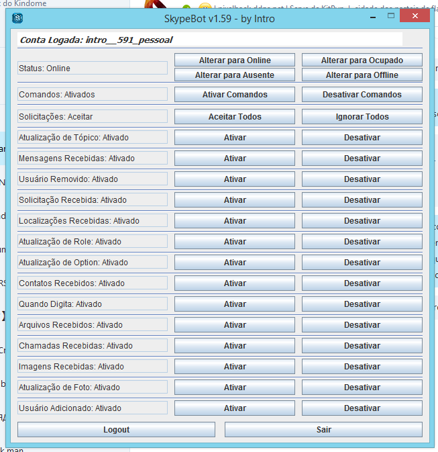The height and width of the screenshot is (452, 438).
Task: Ativar Atualização de Foto
Action: (x=235, y=387)
